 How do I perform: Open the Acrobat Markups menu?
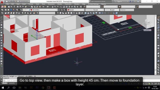tap(93, 4)
